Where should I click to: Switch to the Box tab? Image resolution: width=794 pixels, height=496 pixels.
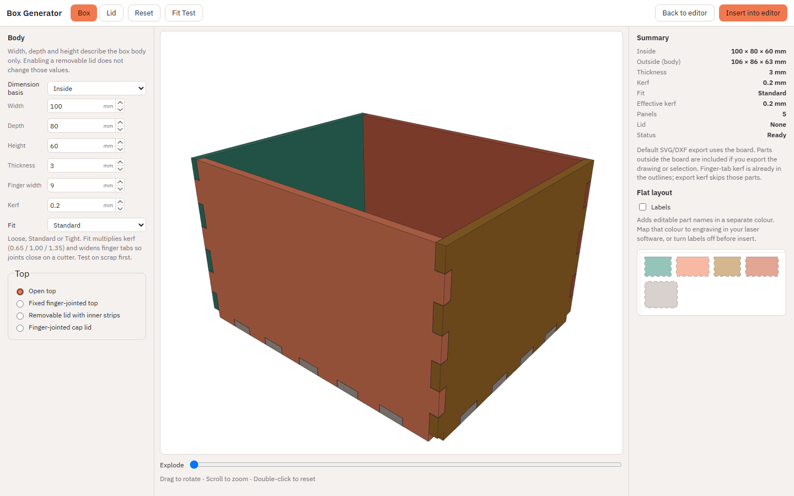pyautogui.click(x=84, y=13)
